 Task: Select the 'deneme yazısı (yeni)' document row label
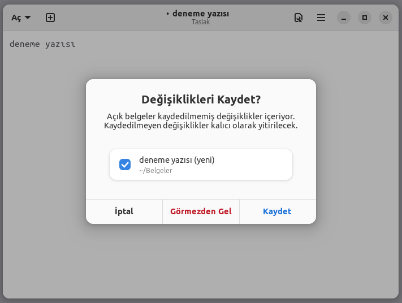tap(177, 160)
